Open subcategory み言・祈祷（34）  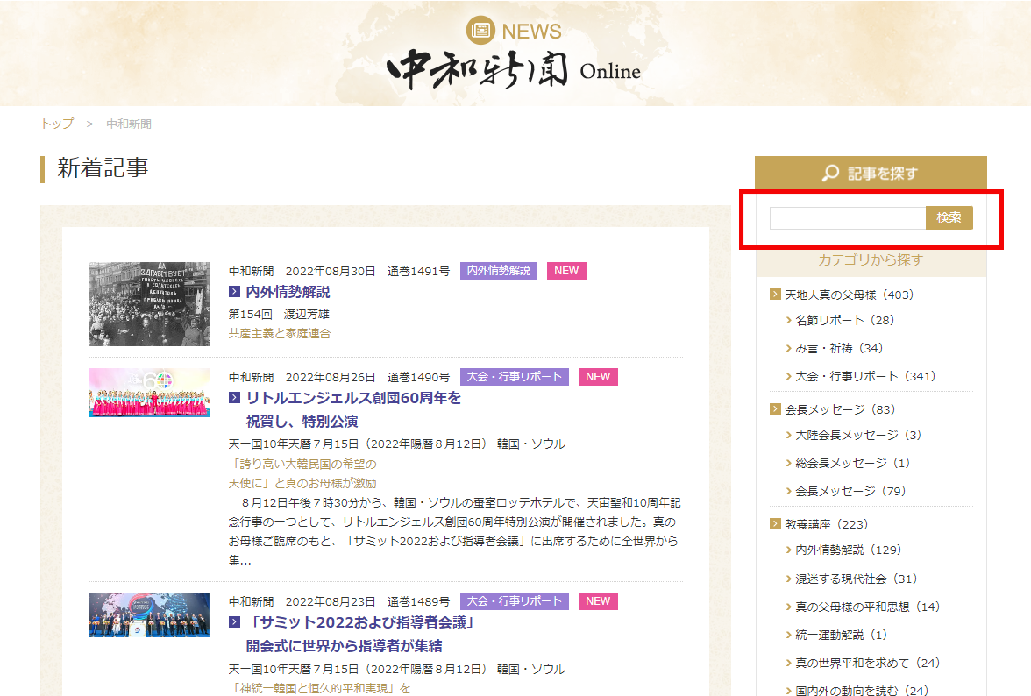point(839,348)
